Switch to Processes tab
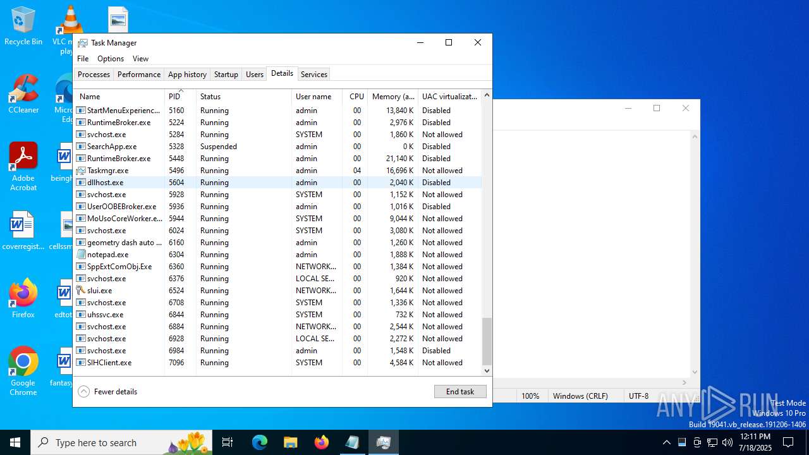Image resolution: width=809 pixels, height=455 pixels. tap(94, 75)
